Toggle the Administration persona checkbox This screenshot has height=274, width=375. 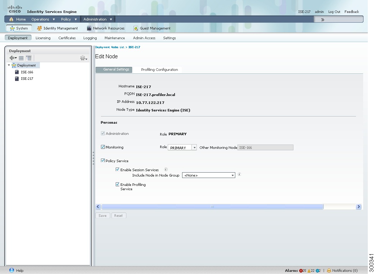(x=103, y=133)
